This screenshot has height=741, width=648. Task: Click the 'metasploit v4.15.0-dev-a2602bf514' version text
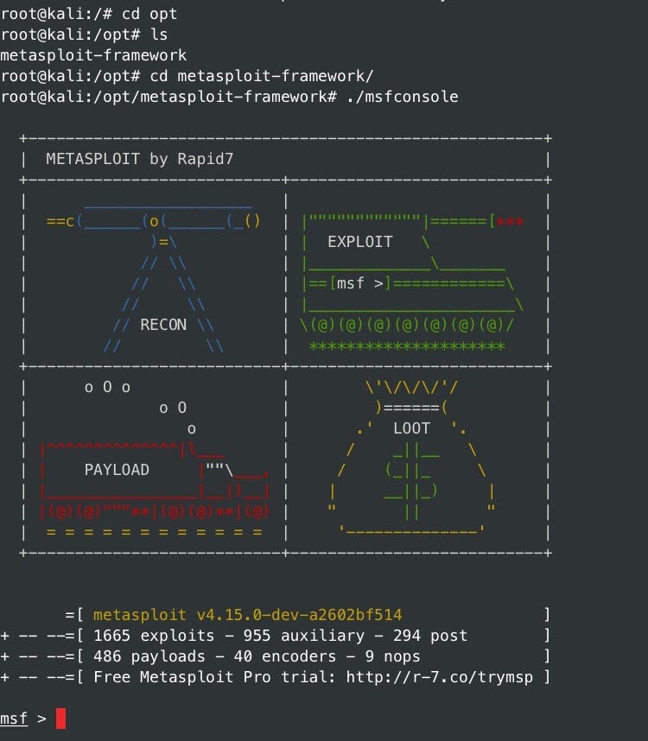tap(247, 615)
